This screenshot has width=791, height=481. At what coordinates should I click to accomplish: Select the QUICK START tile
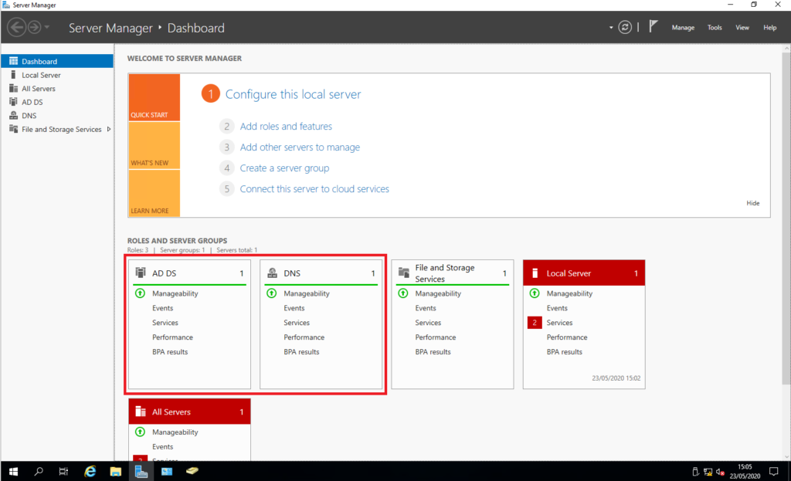[154, 97]
